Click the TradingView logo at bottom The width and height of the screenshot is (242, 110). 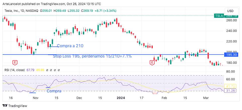pos(15,106)
